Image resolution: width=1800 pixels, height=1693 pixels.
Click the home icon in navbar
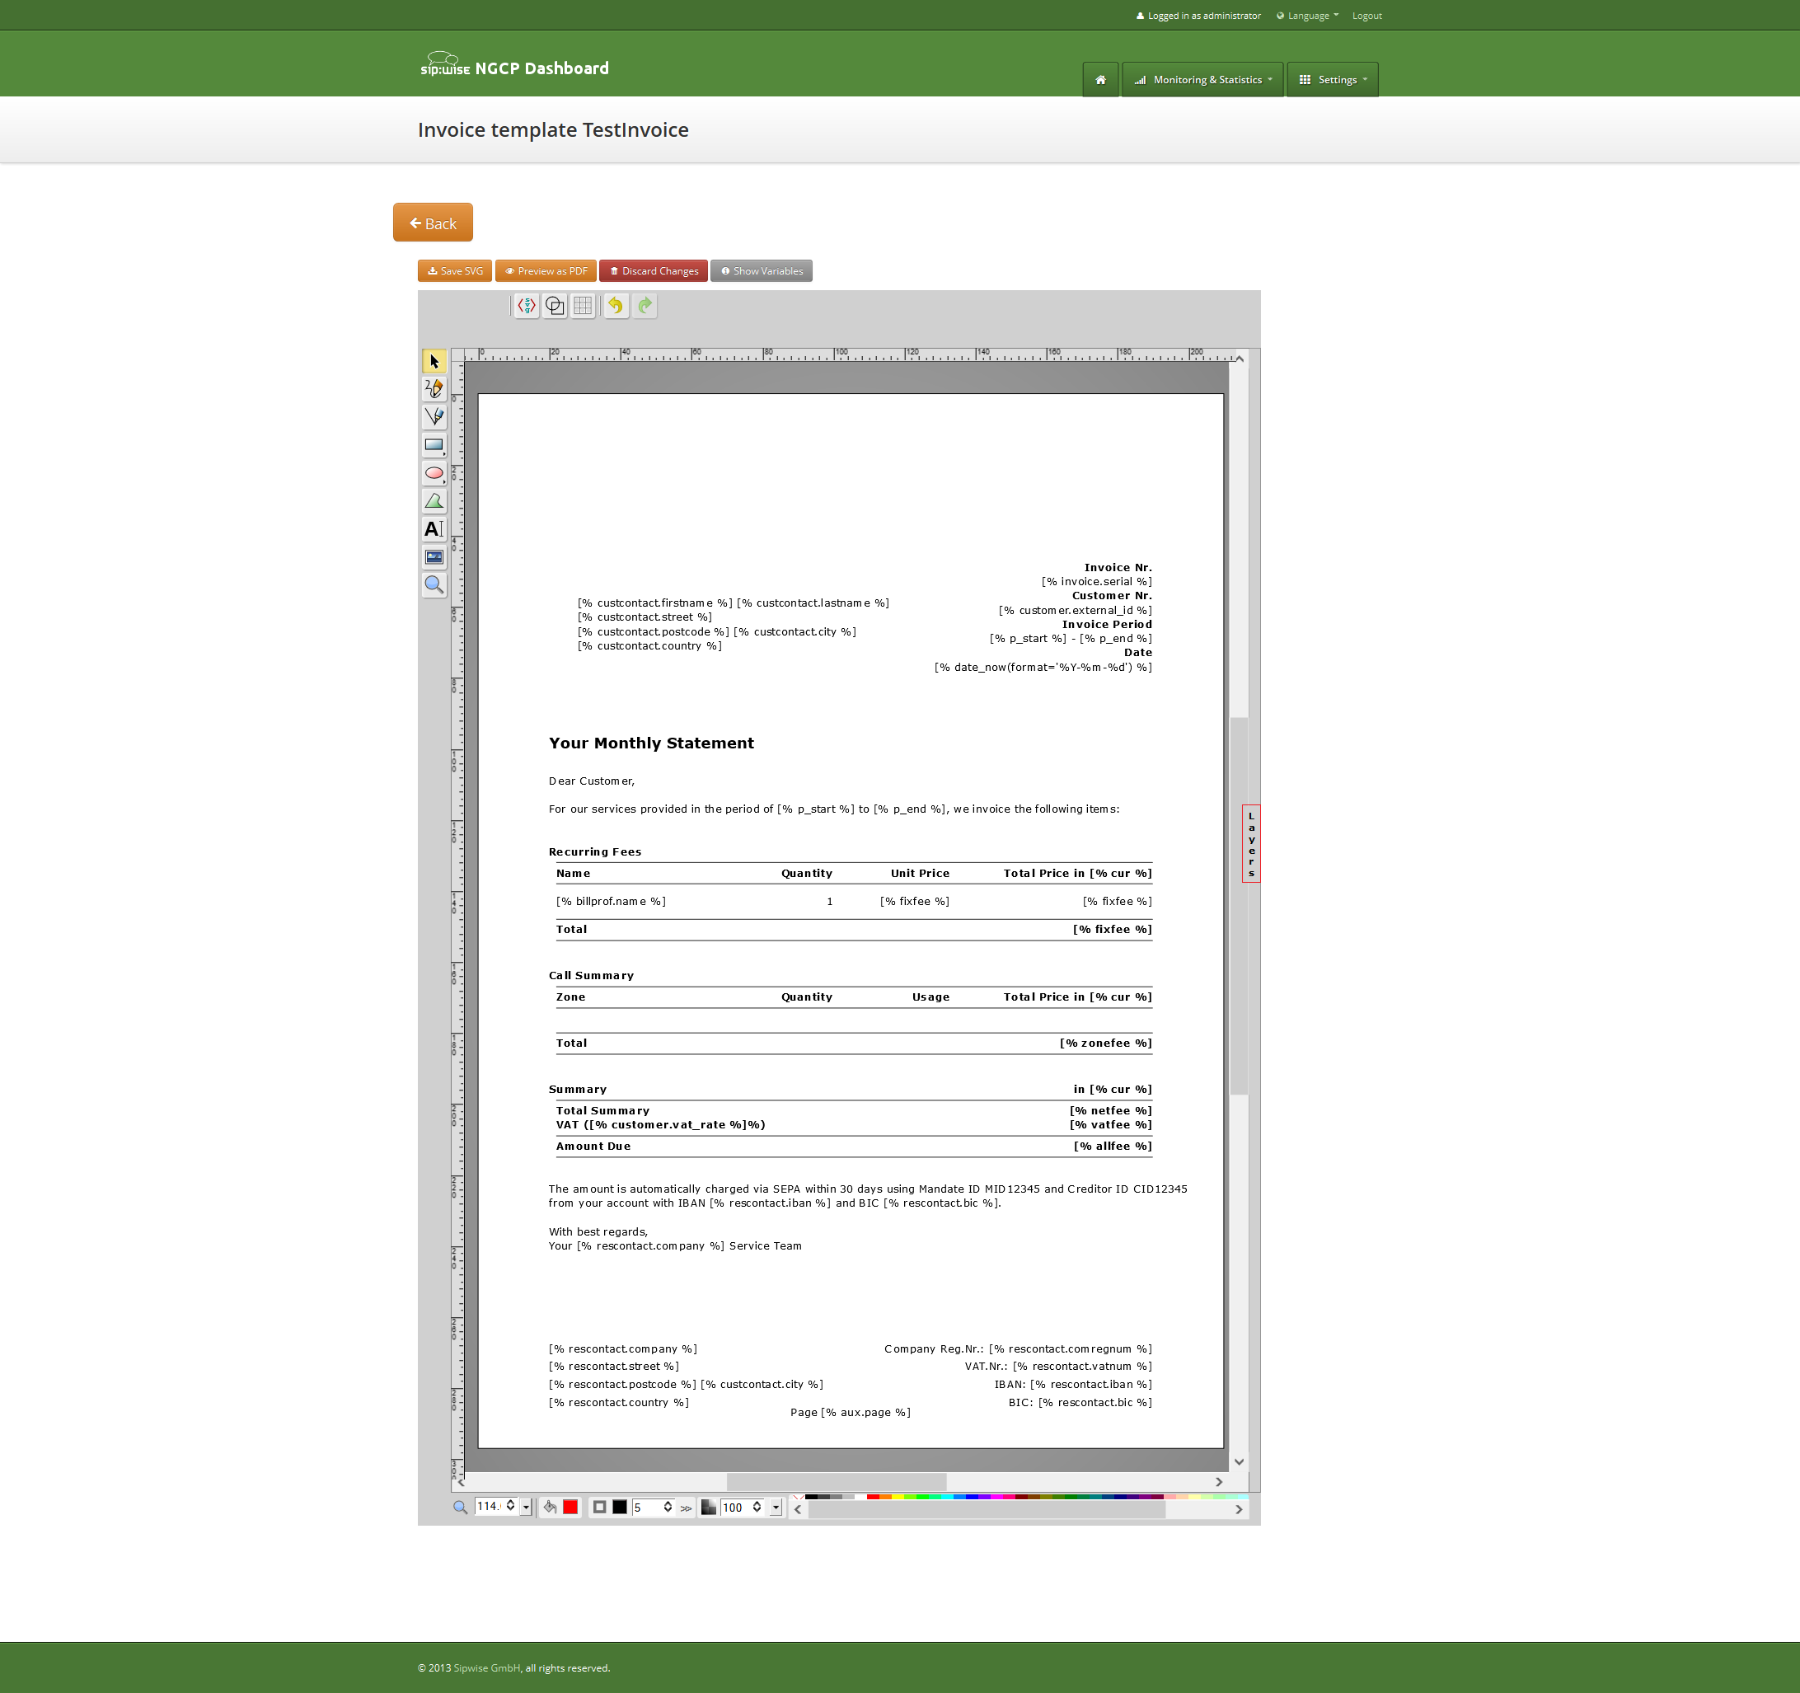[1100, 80]
